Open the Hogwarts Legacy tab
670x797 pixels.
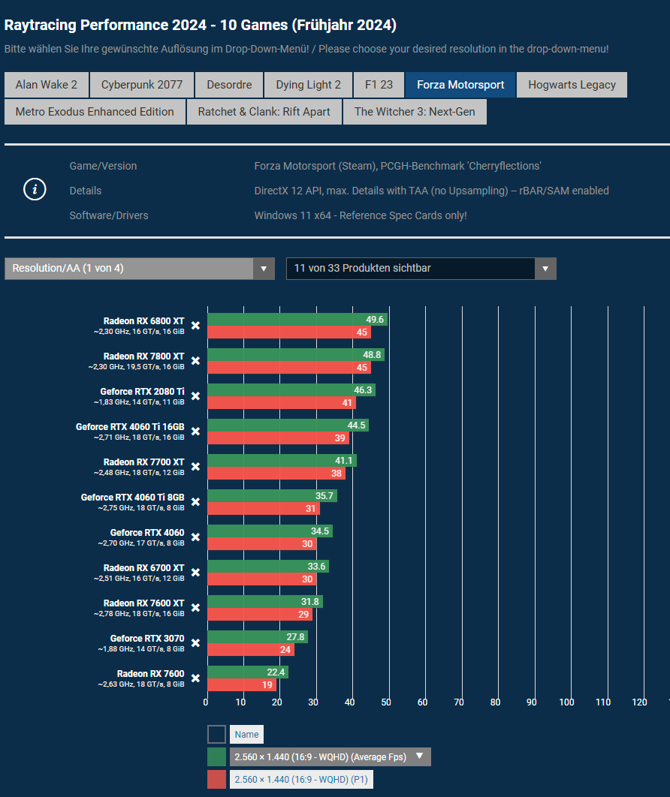click(x=572, y=84)
